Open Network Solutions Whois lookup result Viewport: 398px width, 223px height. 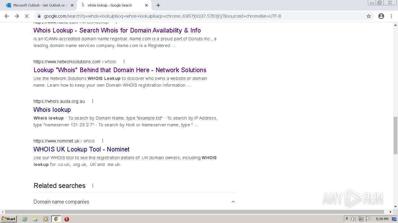click(x=120, y=70)
